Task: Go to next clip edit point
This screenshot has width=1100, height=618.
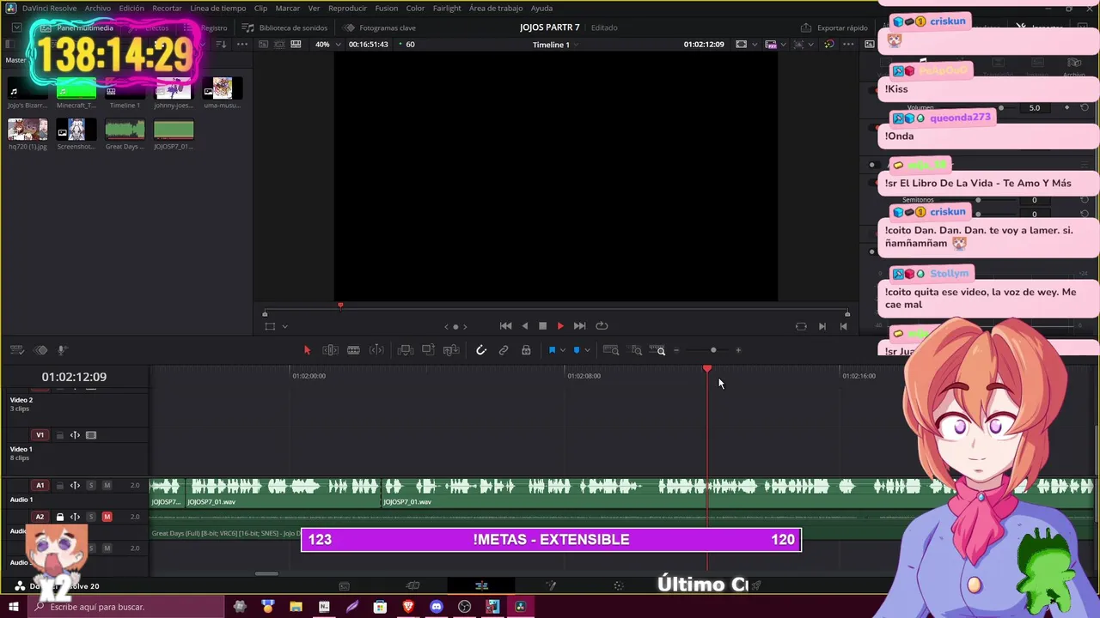Action: 822,326
